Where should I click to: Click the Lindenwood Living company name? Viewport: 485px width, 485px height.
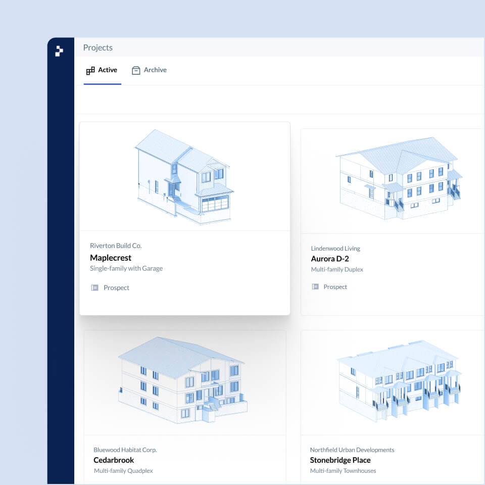(x=335, y=249)
